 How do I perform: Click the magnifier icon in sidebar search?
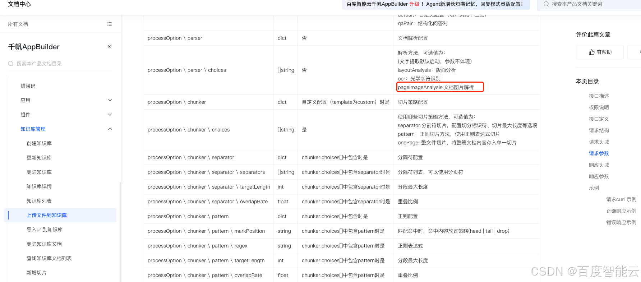11,64
